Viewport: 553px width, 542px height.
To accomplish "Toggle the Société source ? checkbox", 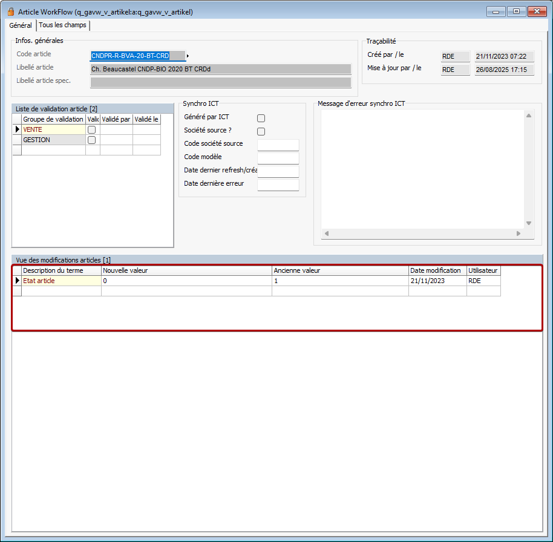I will [261, 131].
